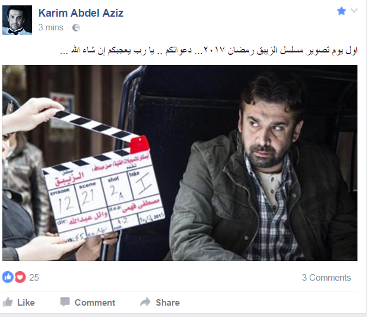Click the speech bubble Comment icon
The height and width of the screenshot is (317, 367).
(x=65, y=302)
